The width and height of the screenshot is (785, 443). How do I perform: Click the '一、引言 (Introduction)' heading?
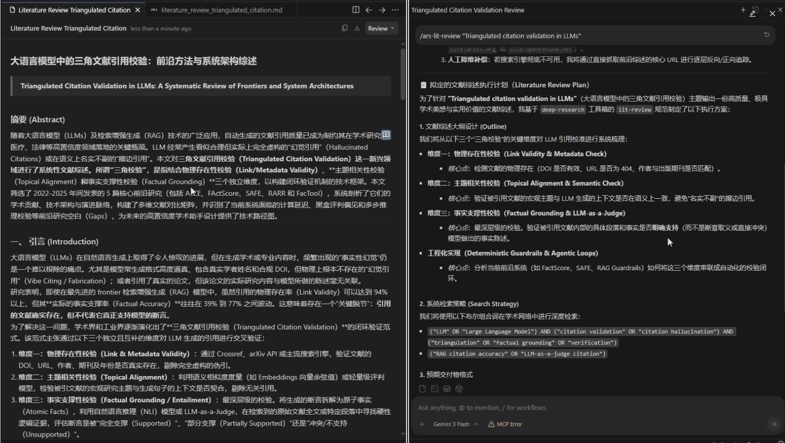tap(54, 242)
